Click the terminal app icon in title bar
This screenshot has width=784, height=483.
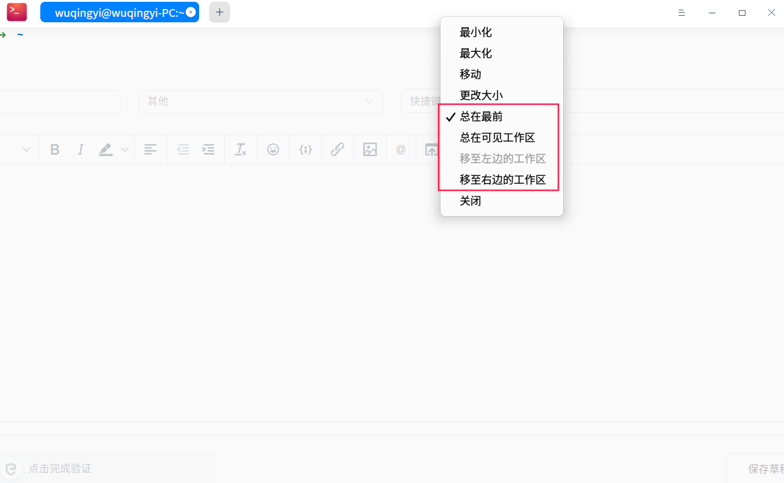pos(17,12)
